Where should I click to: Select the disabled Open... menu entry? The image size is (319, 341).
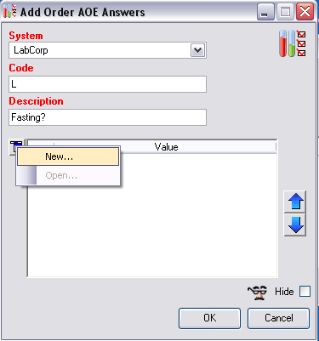pos(68,175)
